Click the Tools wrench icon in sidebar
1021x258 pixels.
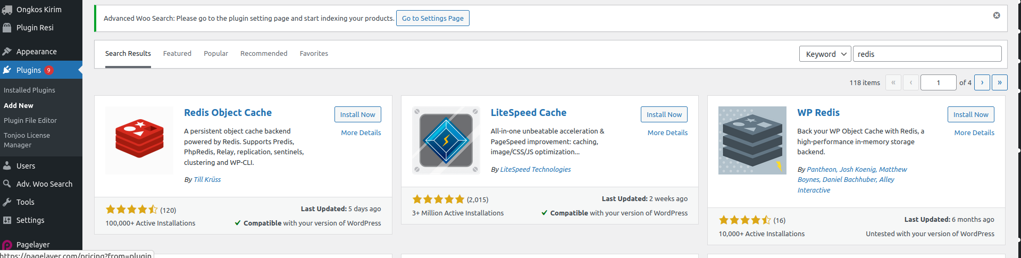click(7, 202)
